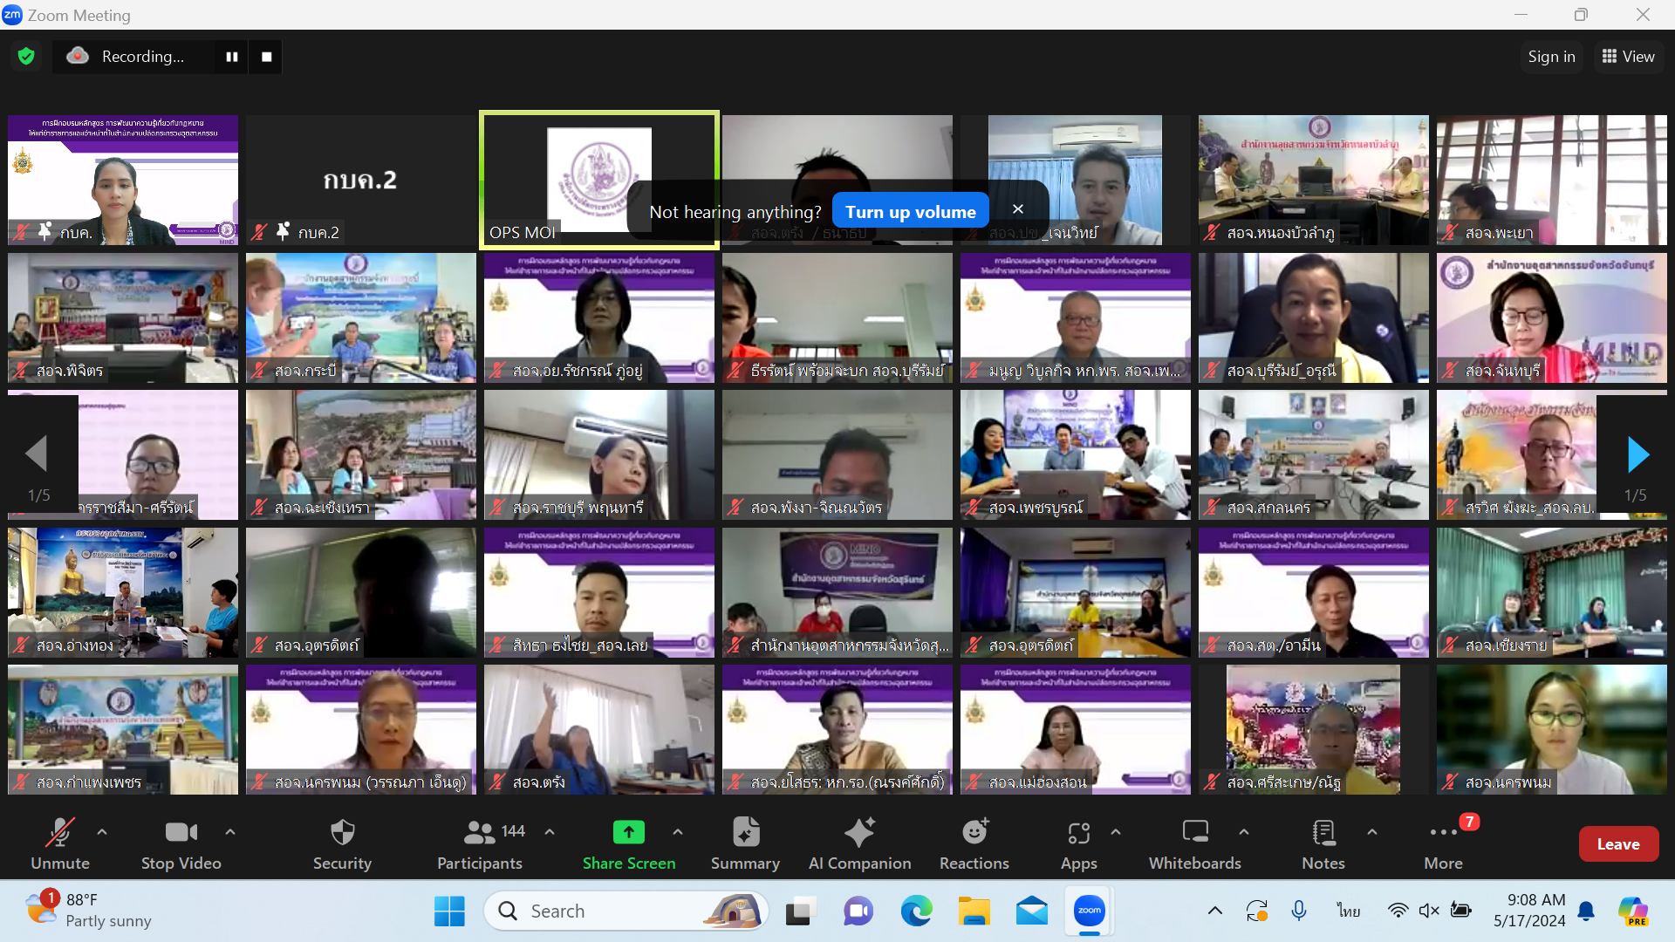Viewport: 1675px width, 942px height.
Task: Open the Notes tool
Action: point(1323,833)
